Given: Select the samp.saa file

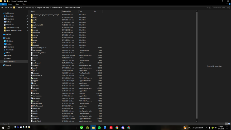Looking at the screenshot, I should pyautogui.click(x=36, y=93).
